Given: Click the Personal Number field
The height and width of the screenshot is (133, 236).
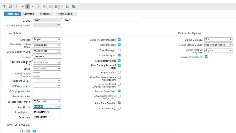Looking at the screenshot, I should pyautogui.click(x=47, y=96).
